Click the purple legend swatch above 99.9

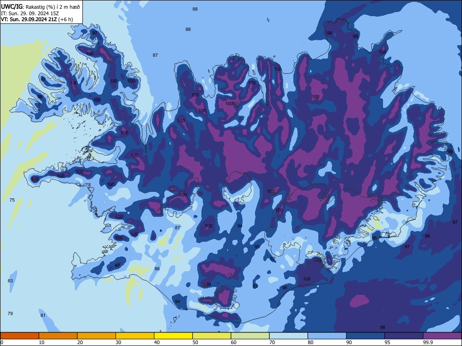click(442, 336)
